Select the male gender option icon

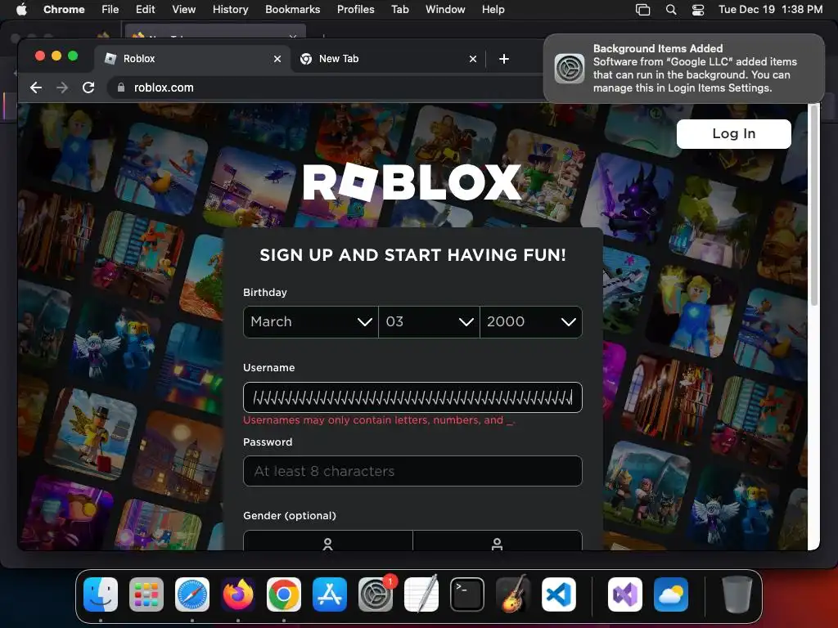point(497,543)
